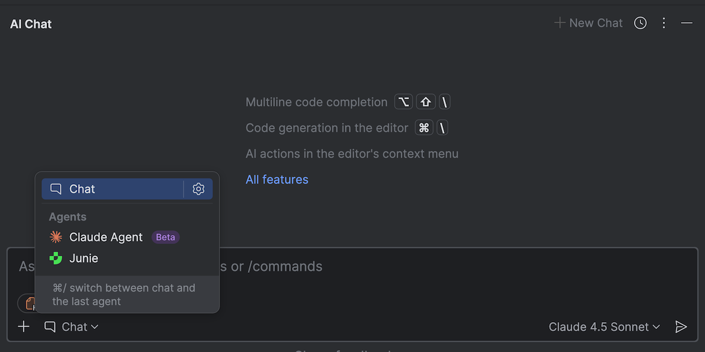Screen dimensions: 705x352
Task: Click the speech bubble icon in the highlighted Chat row
Action: 56,189
